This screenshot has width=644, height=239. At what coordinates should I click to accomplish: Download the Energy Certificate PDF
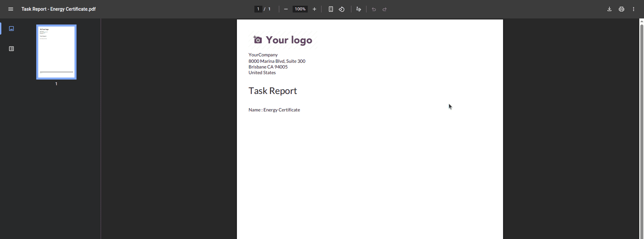(x=609, y=9)
